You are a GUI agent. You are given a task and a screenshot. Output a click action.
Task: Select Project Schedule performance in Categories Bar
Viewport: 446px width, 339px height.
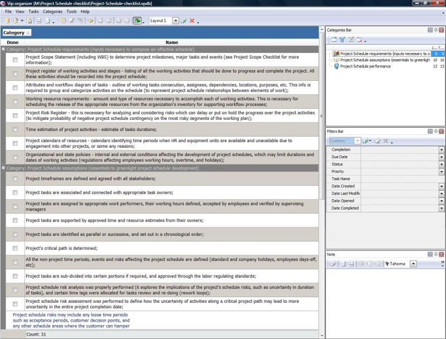point(365,66)
